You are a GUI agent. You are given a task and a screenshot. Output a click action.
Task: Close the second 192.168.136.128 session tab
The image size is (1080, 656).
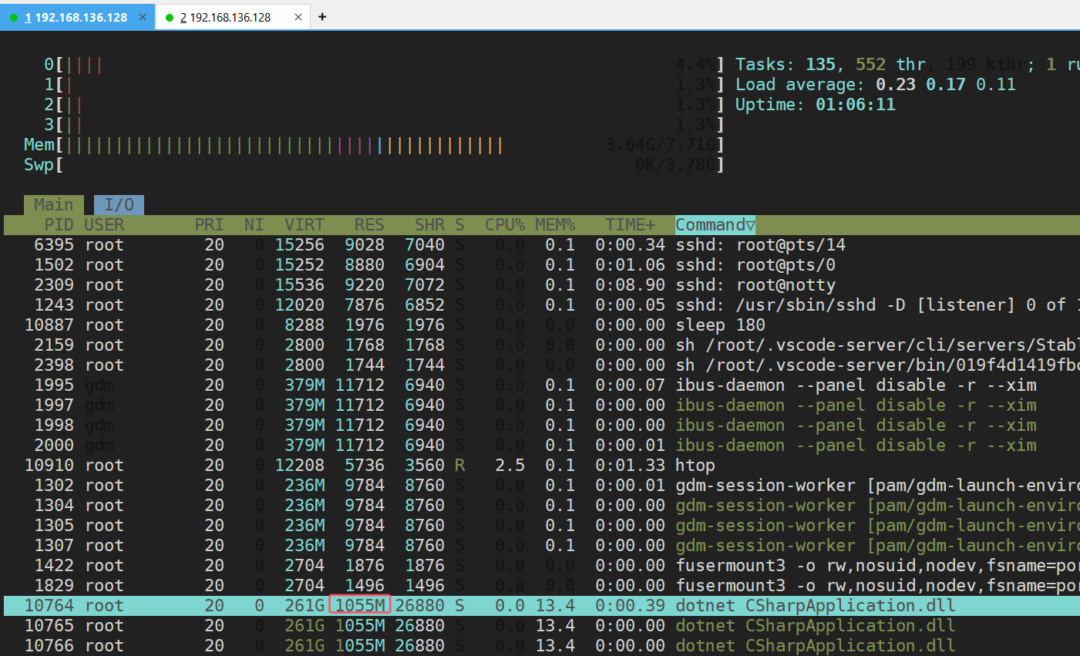[x=298, y=17]
